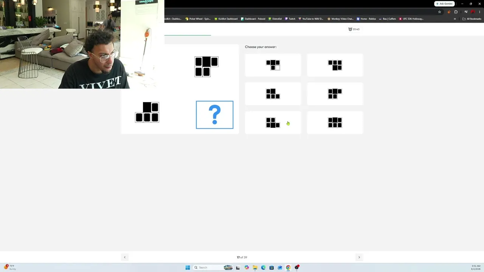Open the Picker Wheel bookmark

tap(198, 19)
